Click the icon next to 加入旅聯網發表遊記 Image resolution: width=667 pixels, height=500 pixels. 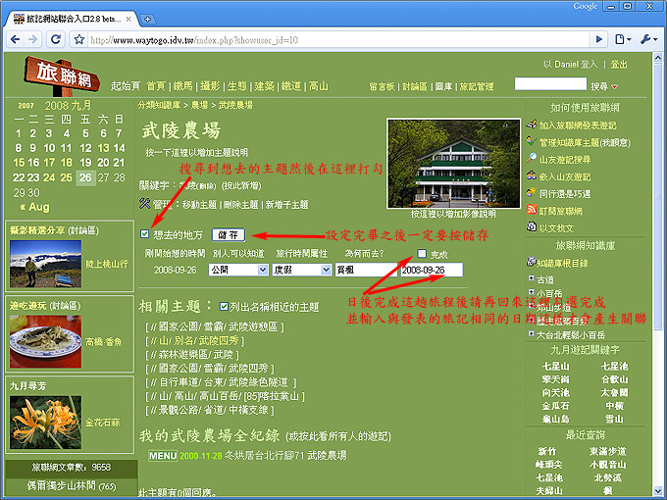tap(532, 125)
